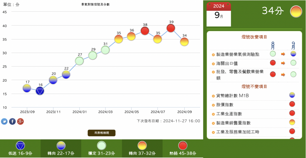Select the green data point scoring 27
The image size is (306, 158).
pyautogui.click(x=80, y=61)
